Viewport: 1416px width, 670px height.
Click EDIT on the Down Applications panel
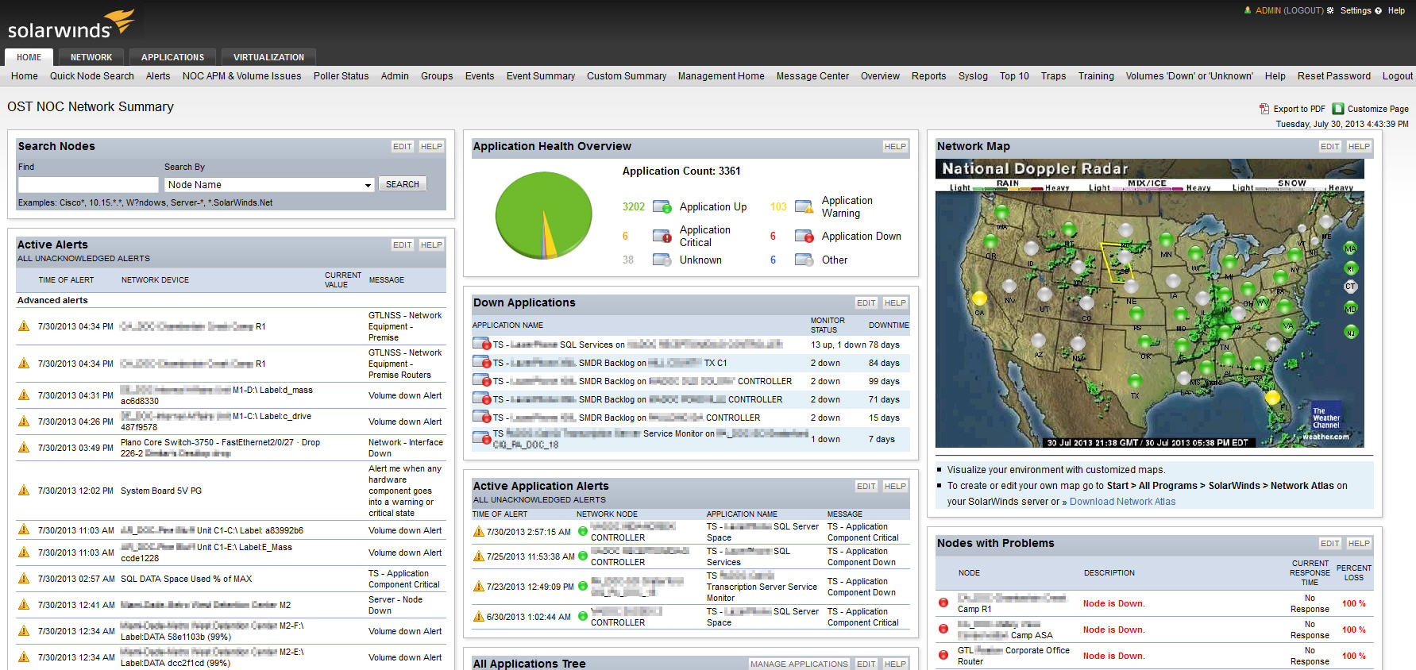coord(866,303)
